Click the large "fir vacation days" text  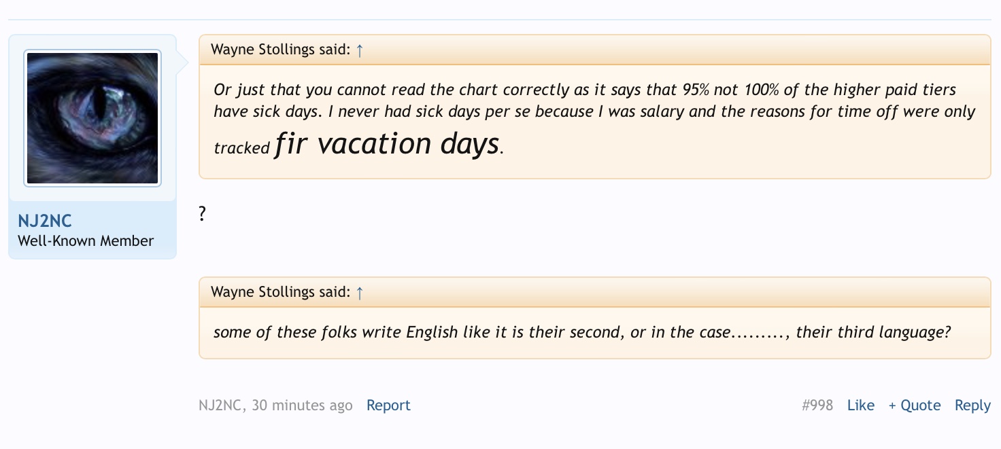click(x=387, y=145)
